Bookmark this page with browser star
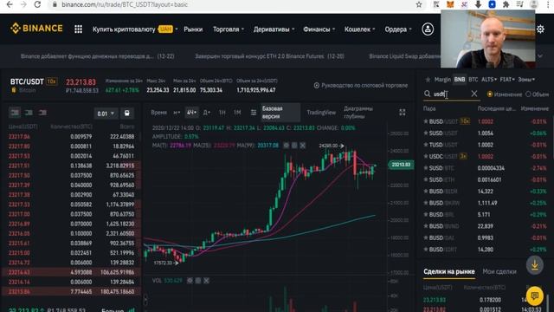554x312 pixels. click(x=419, y=4)
